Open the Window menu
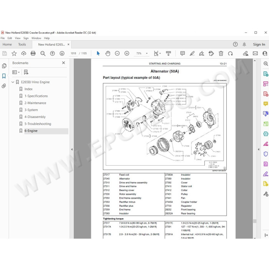This screenshot has height=269, width=269. tap(36, 38)
